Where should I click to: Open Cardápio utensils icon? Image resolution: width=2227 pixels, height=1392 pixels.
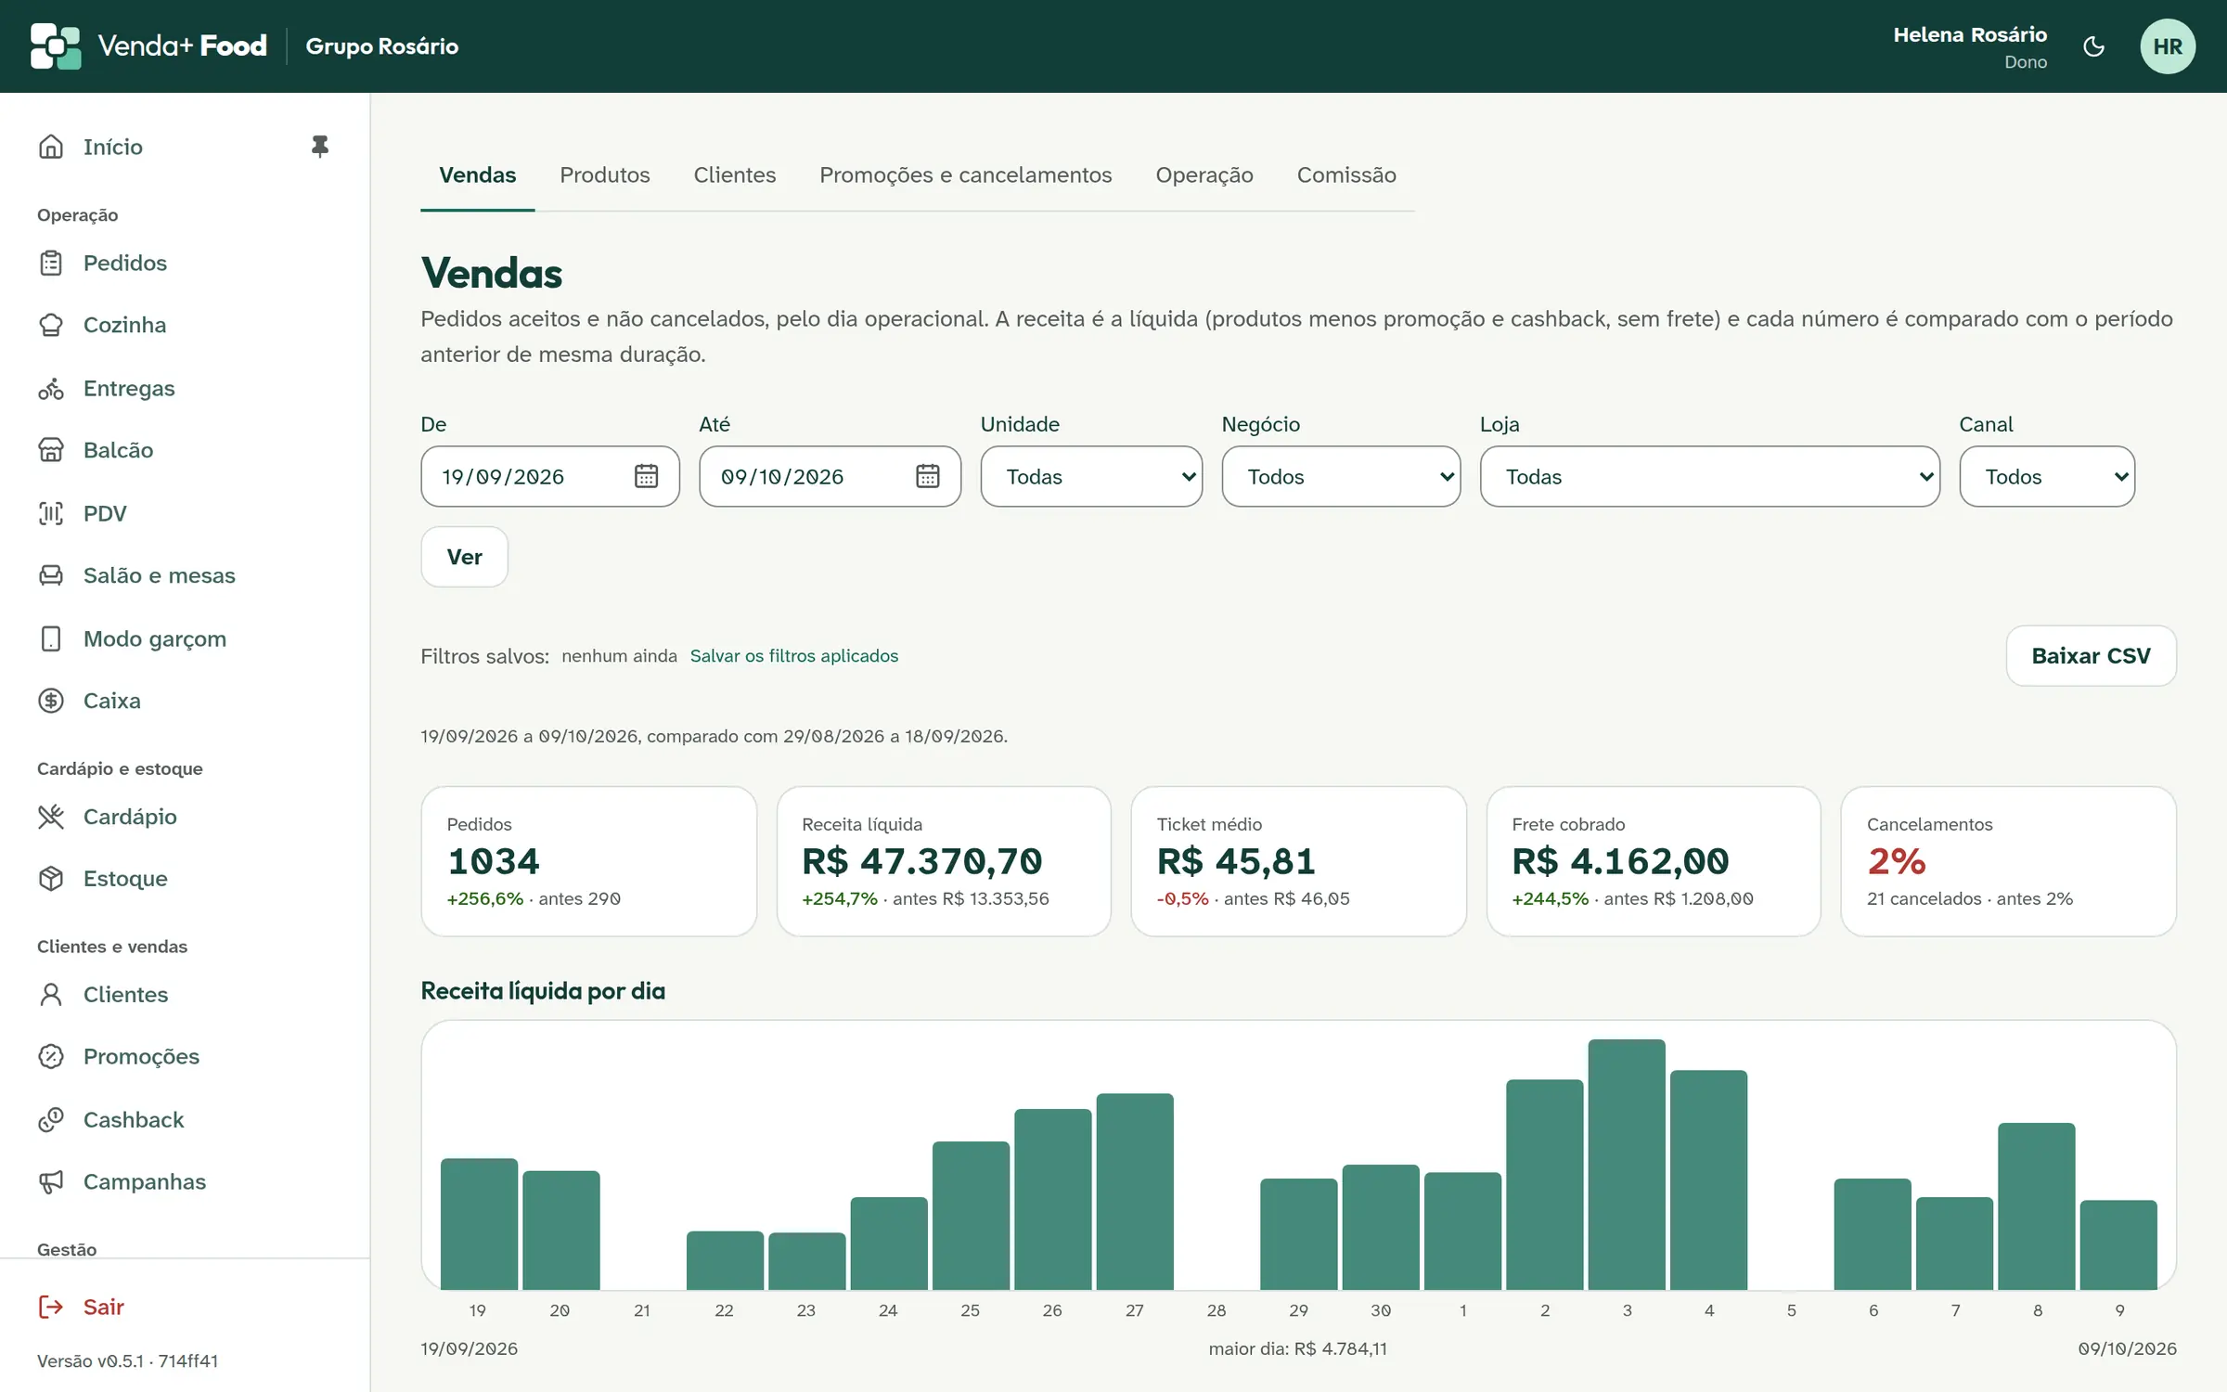click(x=51, y=817)
